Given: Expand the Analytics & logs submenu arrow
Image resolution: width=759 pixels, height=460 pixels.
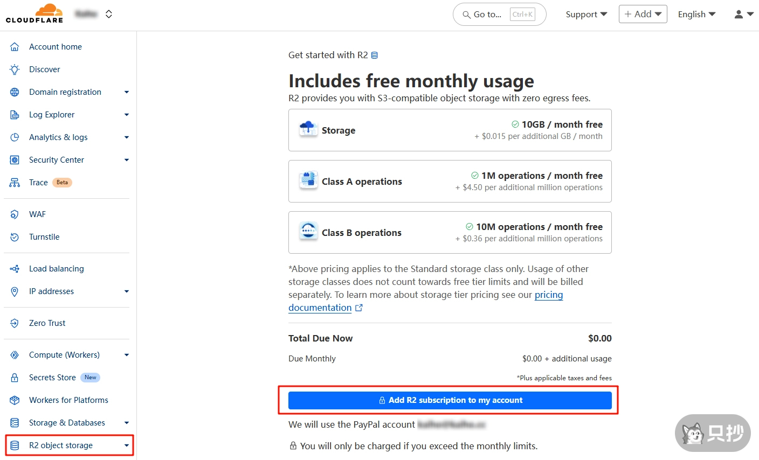Looking at the screenshot, I should pyautogui.click(x=127, y=137).
